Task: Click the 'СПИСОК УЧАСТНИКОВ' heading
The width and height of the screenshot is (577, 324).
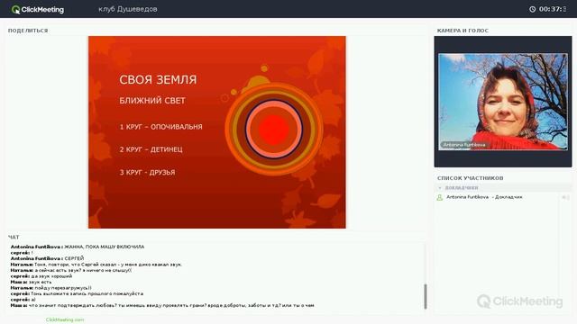Action: click(x=471, y=178)
